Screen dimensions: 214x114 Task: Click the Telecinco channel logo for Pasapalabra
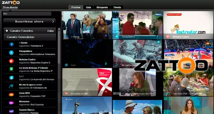11,53
